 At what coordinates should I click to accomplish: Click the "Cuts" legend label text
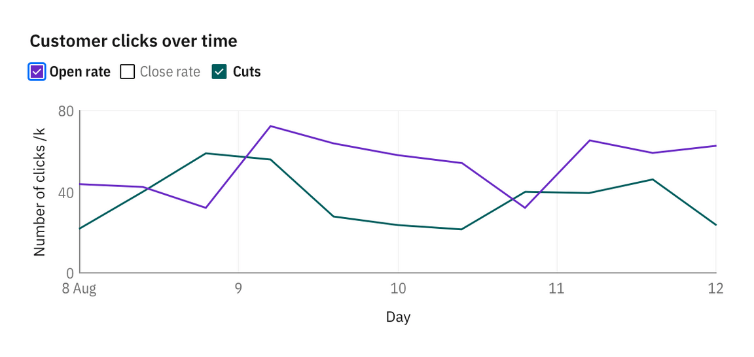(247, 72)
